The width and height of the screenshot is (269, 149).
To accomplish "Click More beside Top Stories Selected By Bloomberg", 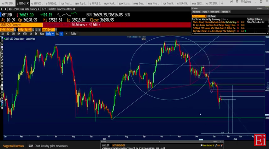I will coord(225,19).
